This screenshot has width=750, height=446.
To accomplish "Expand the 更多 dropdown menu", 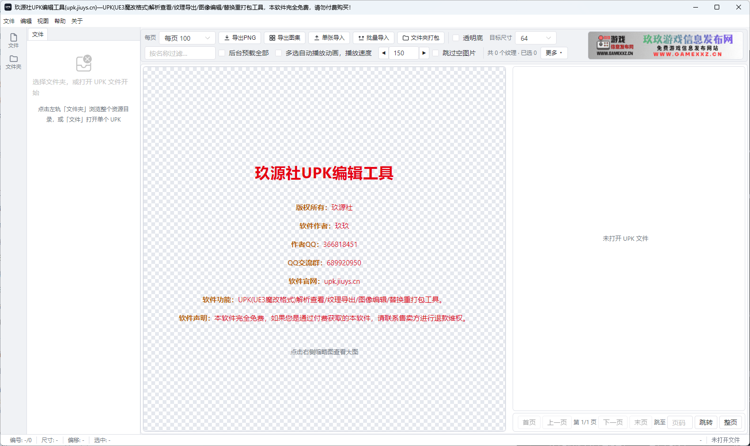I will (x=554, y=53).
